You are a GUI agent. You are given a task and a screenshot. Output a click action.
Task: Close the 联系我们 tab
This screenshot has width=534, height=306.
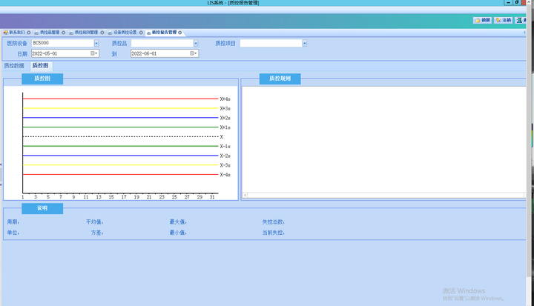28,33
